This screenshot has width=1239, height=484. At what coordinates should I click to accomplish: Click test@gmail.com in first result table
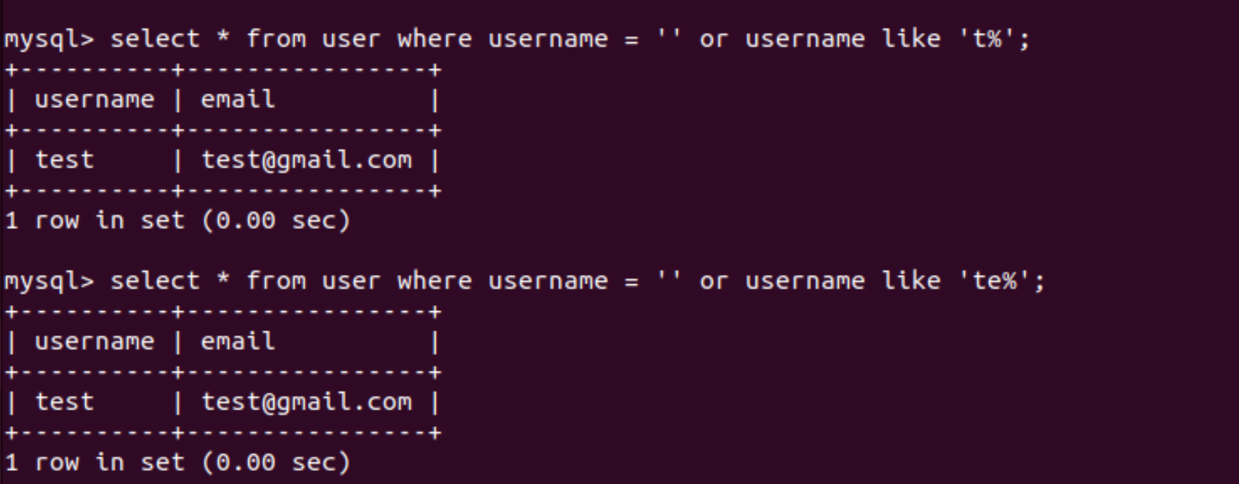click(x=306, y=161)
